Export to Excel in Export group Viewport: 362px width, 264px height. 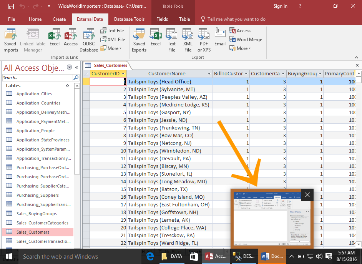click(x=156, y=37)
